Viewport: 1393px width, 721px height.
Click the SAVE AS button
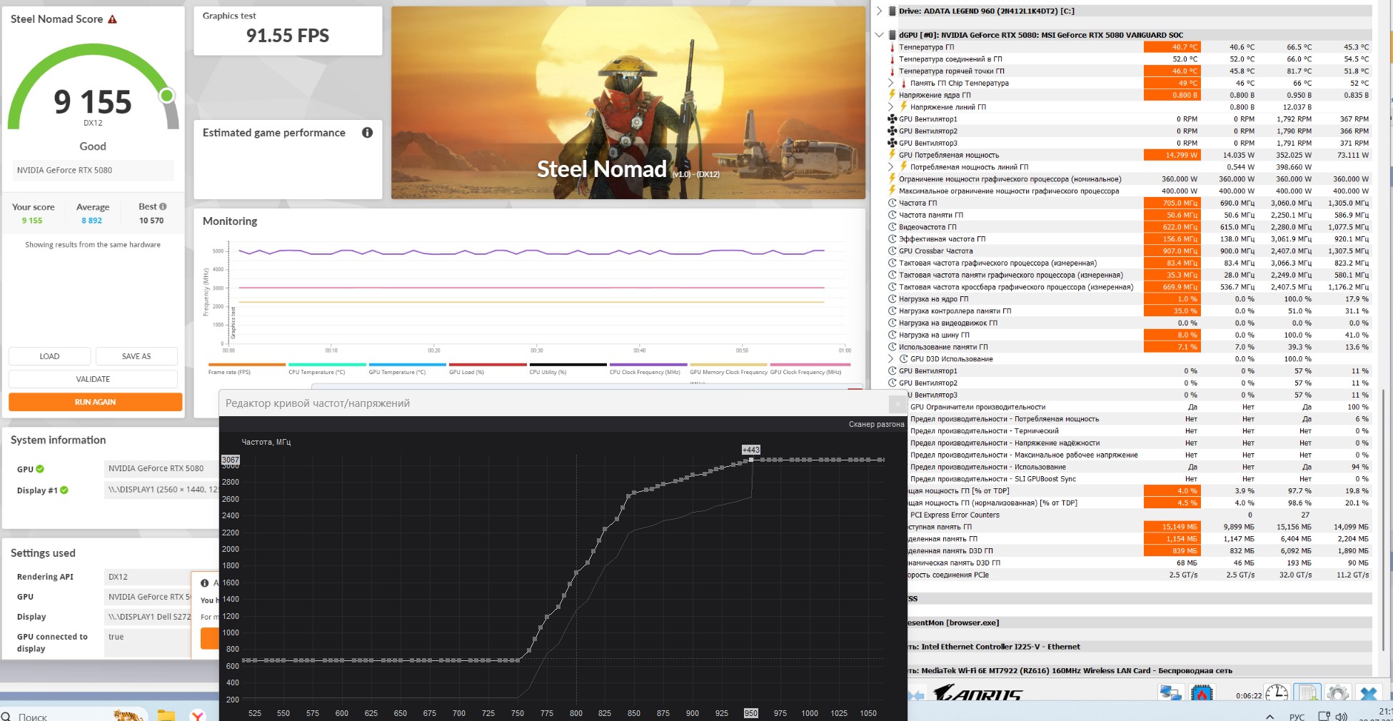[x=136, y=356]
